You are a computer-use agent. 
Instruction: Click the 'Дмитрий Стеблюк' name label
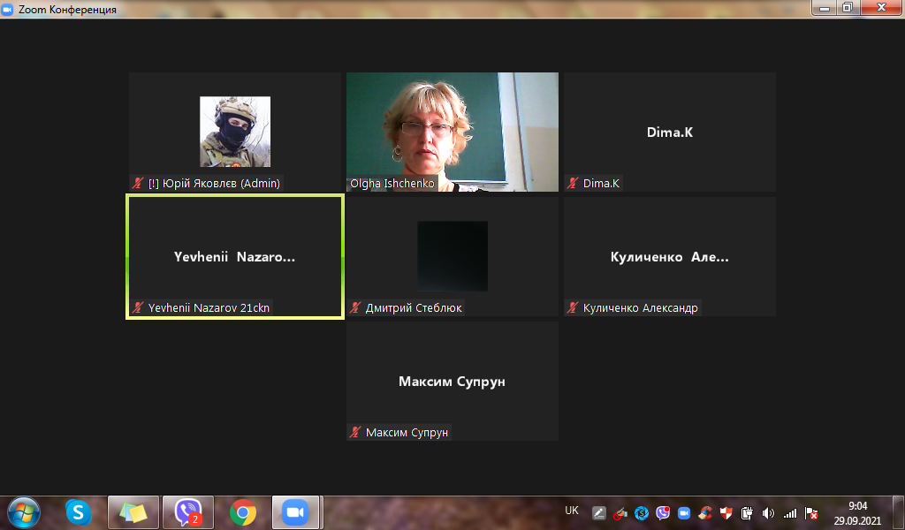click(x=414, y=308)
